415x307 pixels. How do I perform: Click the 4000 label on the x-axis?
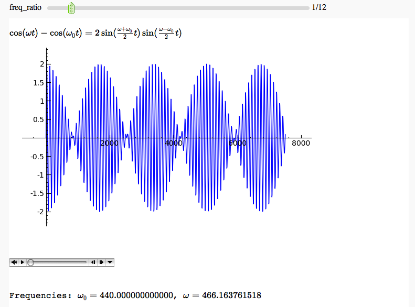pyautogui.click(x=173, y=144)
